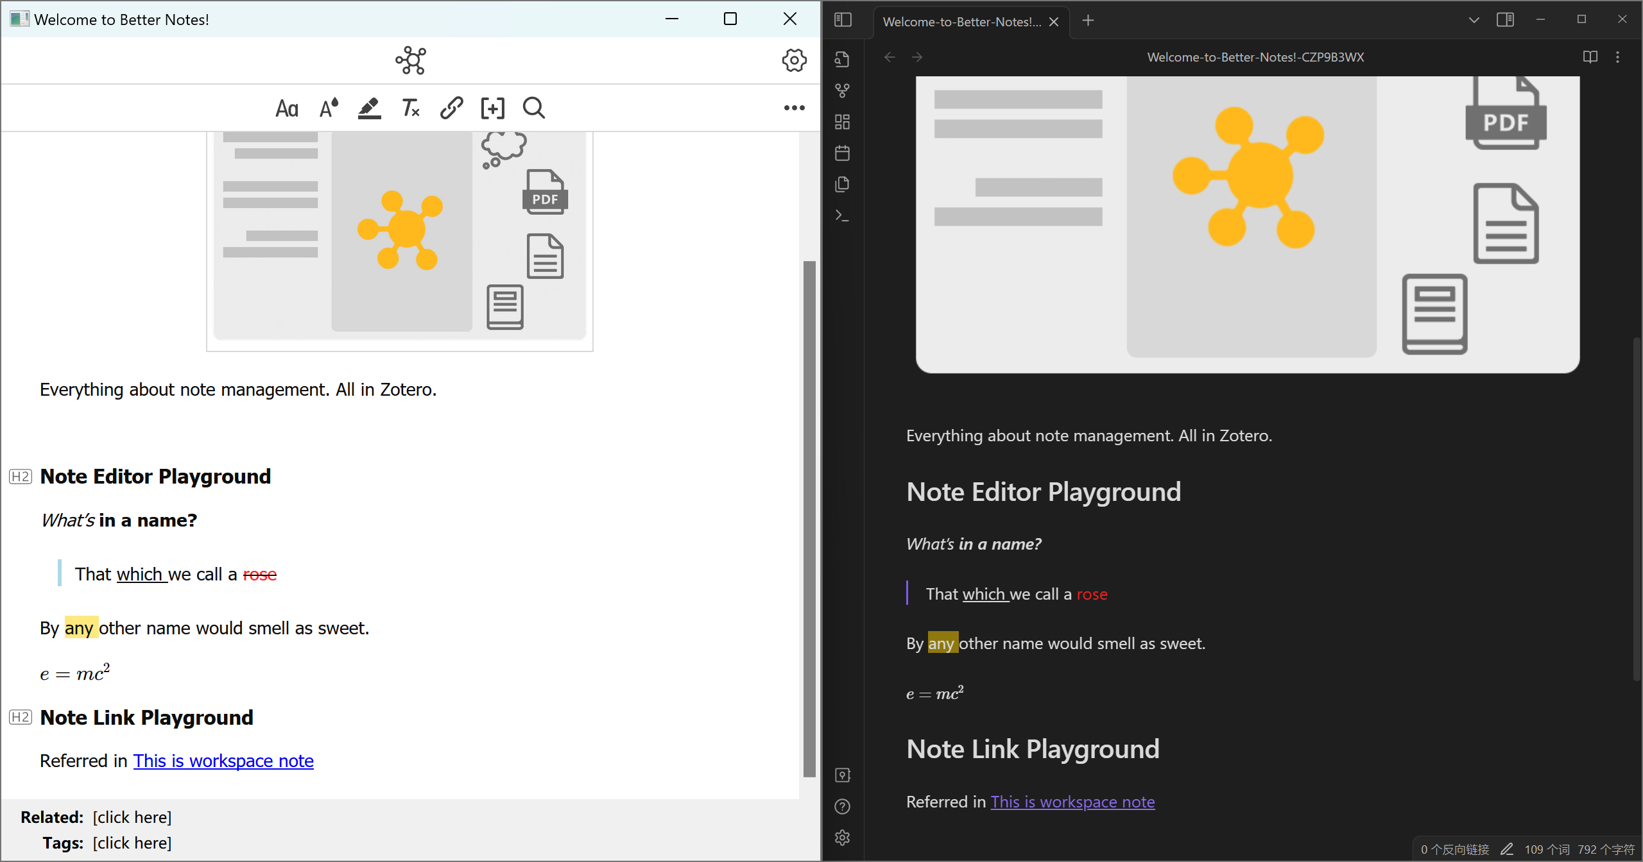Close the Welcome-to-Better-Notes tab
The width and height of the screenshot is (1643, 862).
(1054, 22)
